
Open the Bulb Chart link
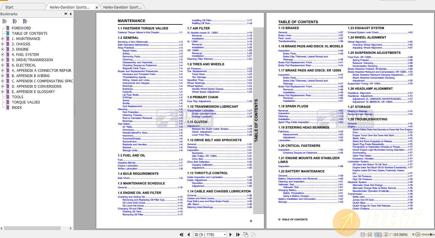click(x=150, y=178)
